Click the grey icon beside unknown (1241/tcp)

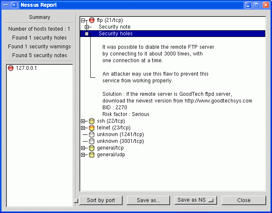[x=92, y=134]
